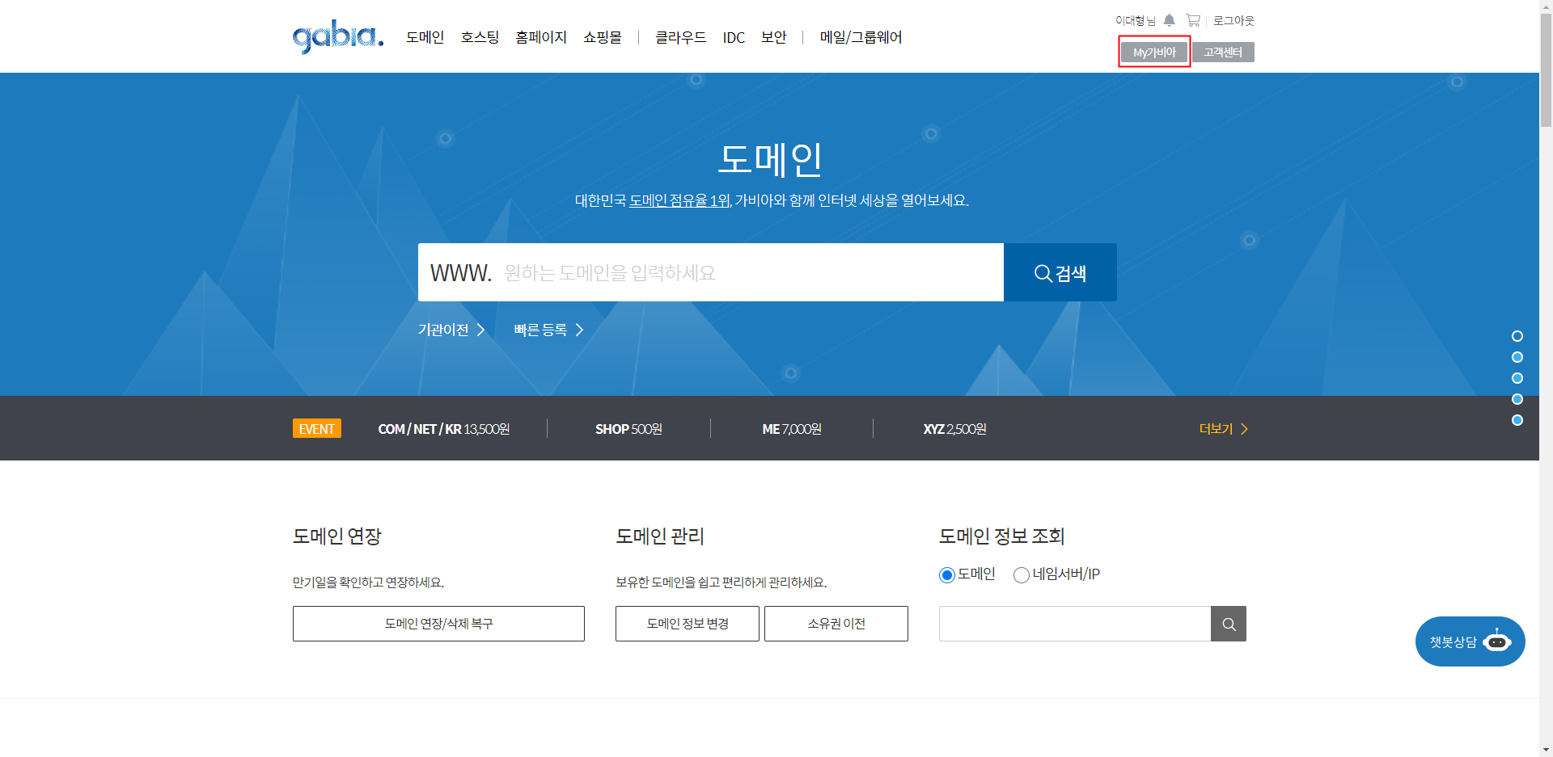Focus the domain info lookup input
Viewport: 1553px width, 757px height.
pos(1075,624)
